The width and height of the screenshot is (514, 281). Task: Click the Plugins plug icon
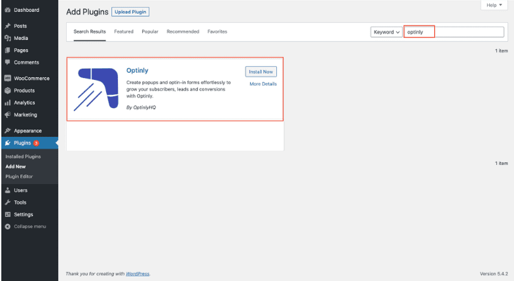pos(8,143)
